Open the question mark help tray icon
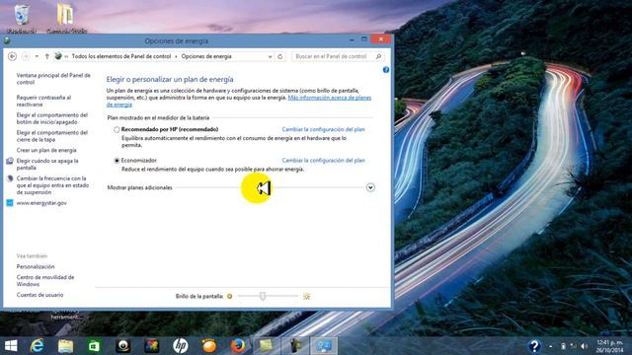 (x=534, y=346)
